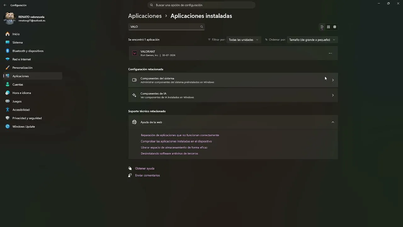The height and width of the screenshot is (227, 403).
Task: Switch to list view layout
Action: coord(322,27)
